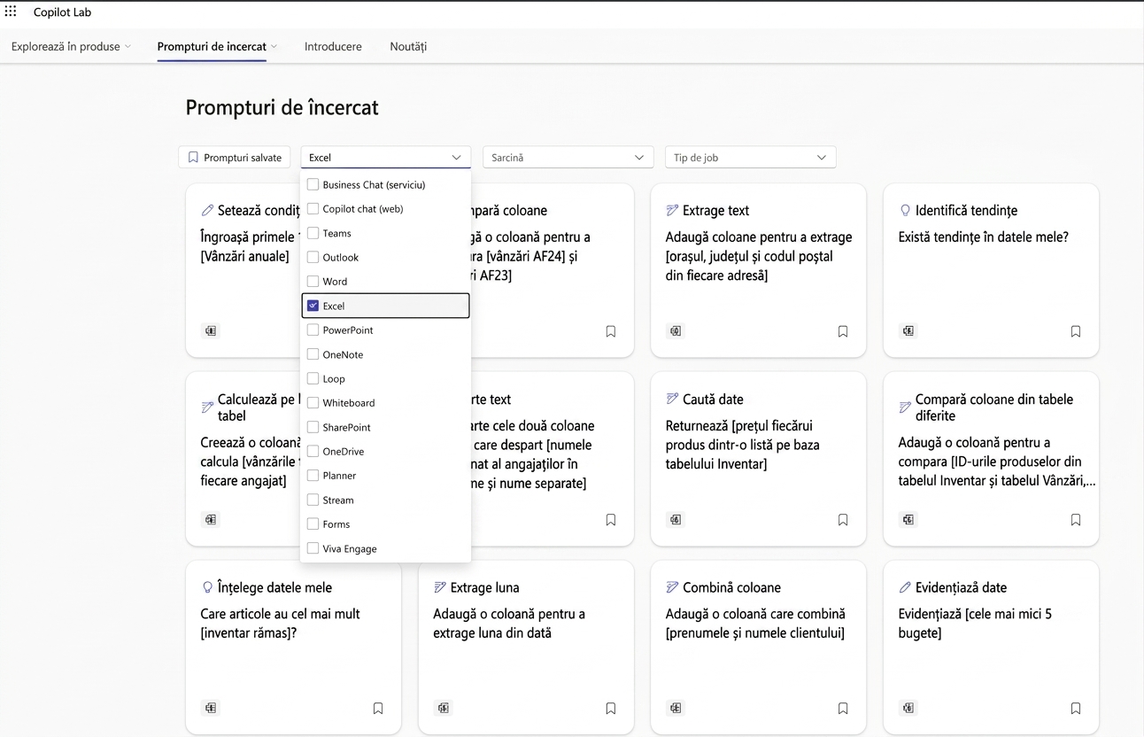The height and width of the screenshot is (737, 1144).
Task: Select the Planner checkbox
Action: tap(313, 476)
